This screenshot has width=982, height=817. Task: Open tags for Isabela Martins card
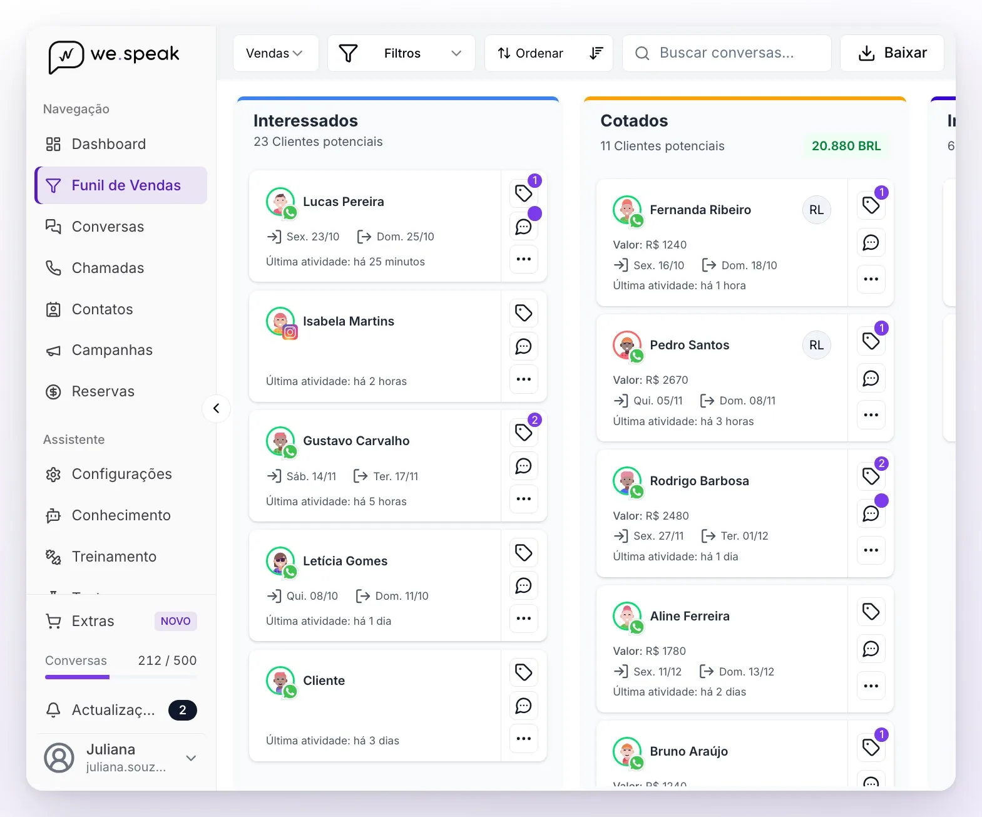pyautogui.click(x=524, y=312)
